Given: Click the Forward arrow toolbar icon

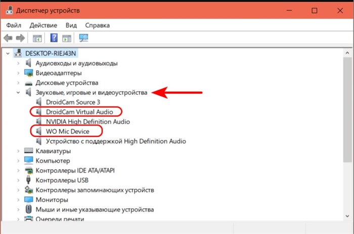Looking at the screenshot, I should [x=20, y=38].
